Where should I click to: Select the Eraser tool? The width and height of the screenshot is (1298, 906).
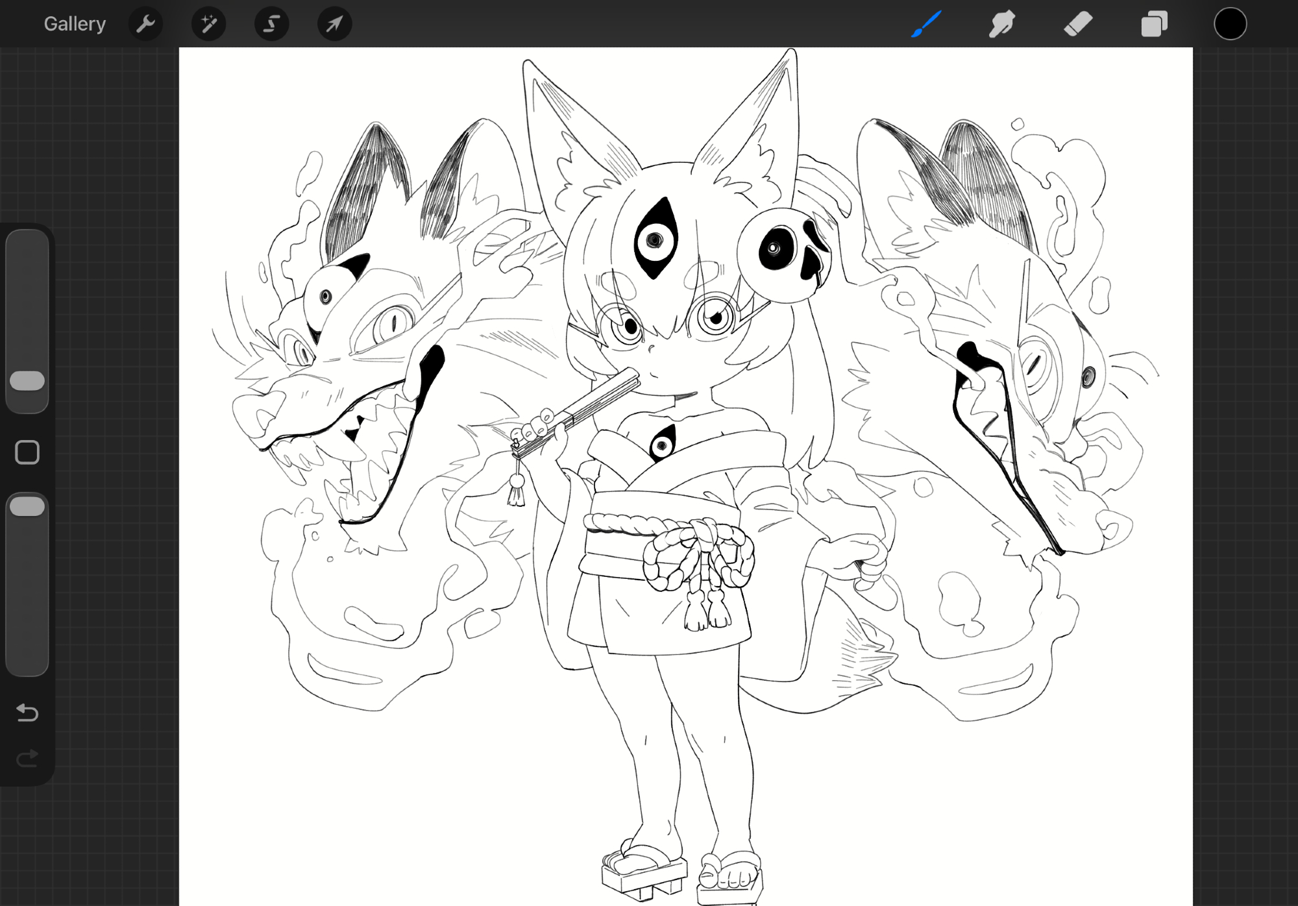point(1078,25)
